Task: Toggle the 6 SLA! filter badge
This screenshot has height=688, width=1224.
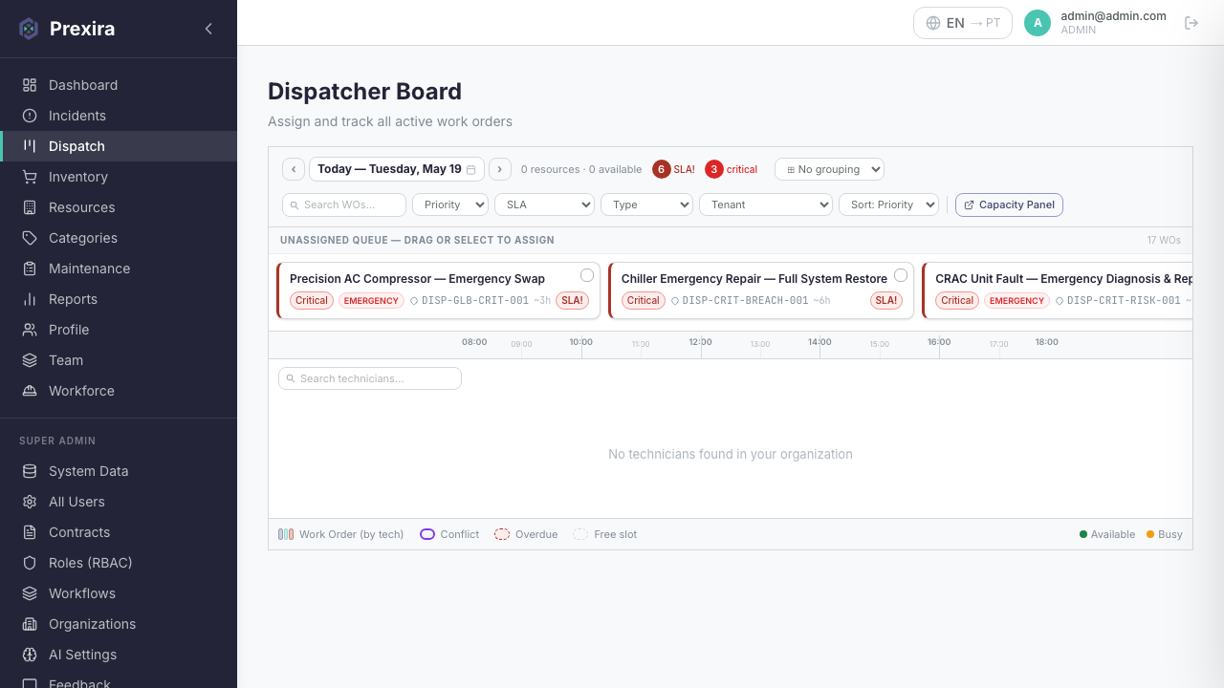Action: (673, 169)
